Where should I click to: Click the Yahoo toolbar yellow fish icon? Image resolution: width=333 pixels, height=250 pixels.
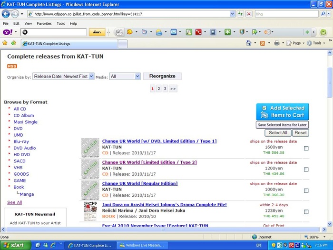[130, 32]
